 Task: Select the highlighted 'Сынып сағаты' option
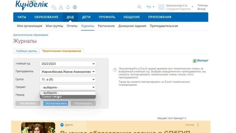click(x=68, y=97)
